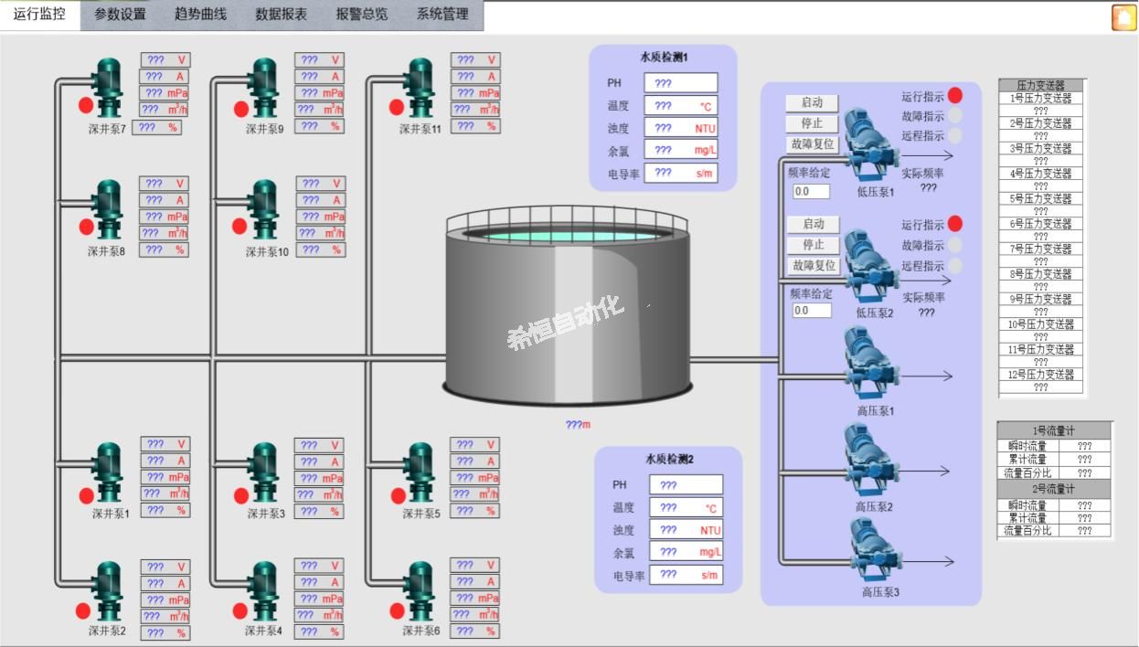
Task: Click 故障复位 button for 低压泵1
Action: (812, 143)
